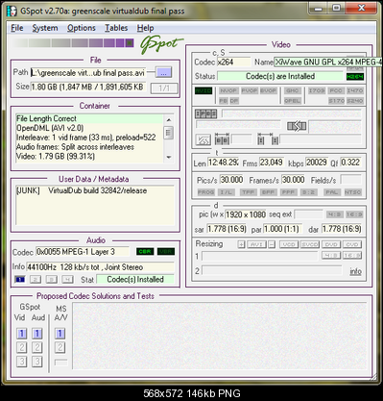This screenshot has height=401, width=383.
Task: Click MS A/V test button 2
Action: tap(60, 347)
